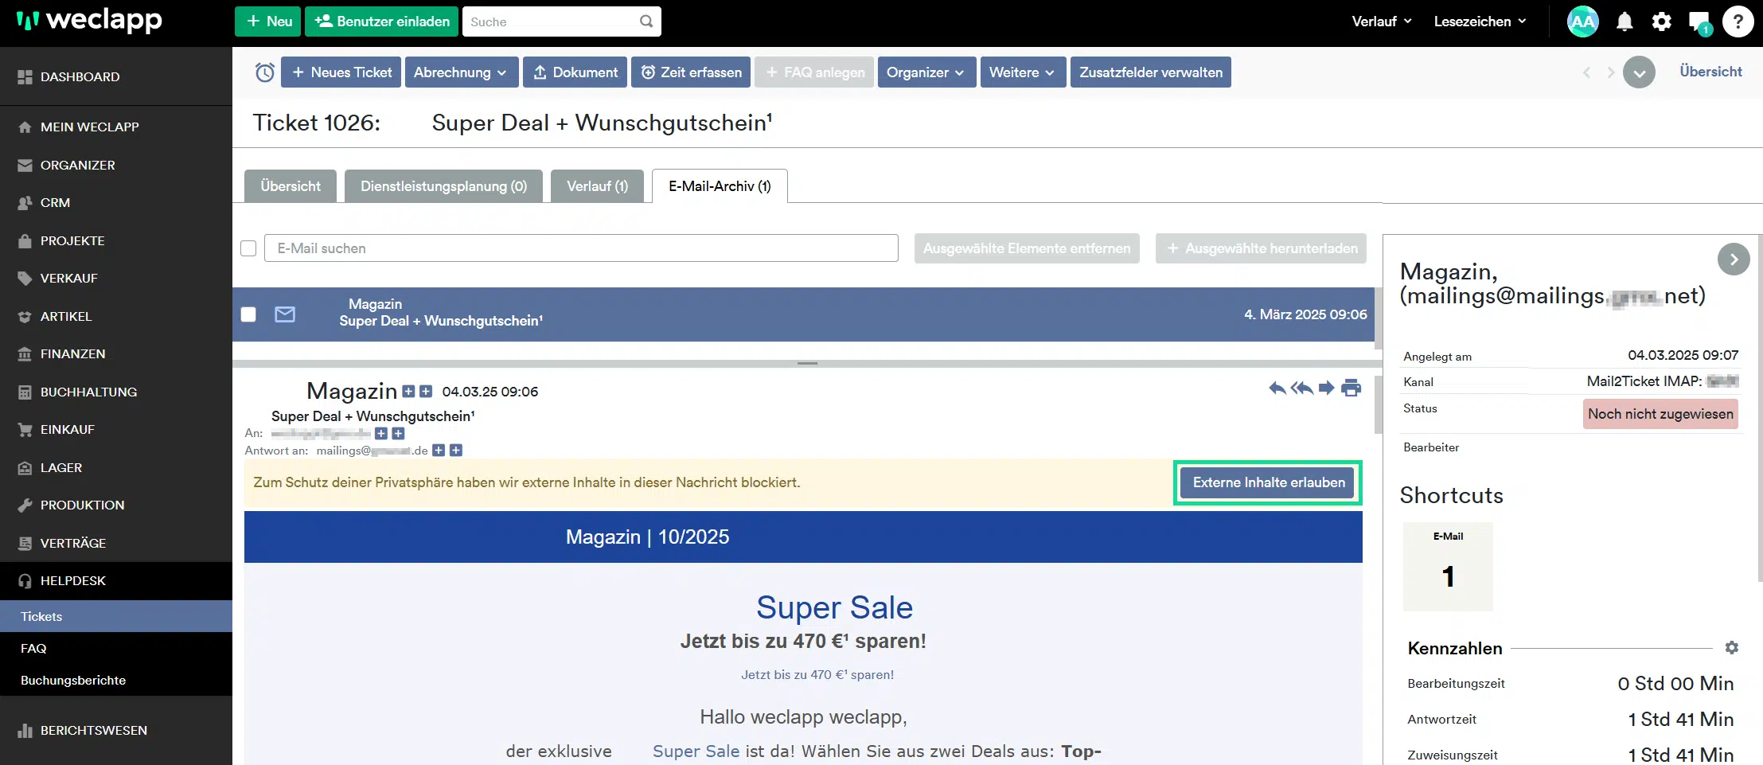Click the Dokument upload button
Viewport: 1763px width, 765px height.
[x=575, y=72]
